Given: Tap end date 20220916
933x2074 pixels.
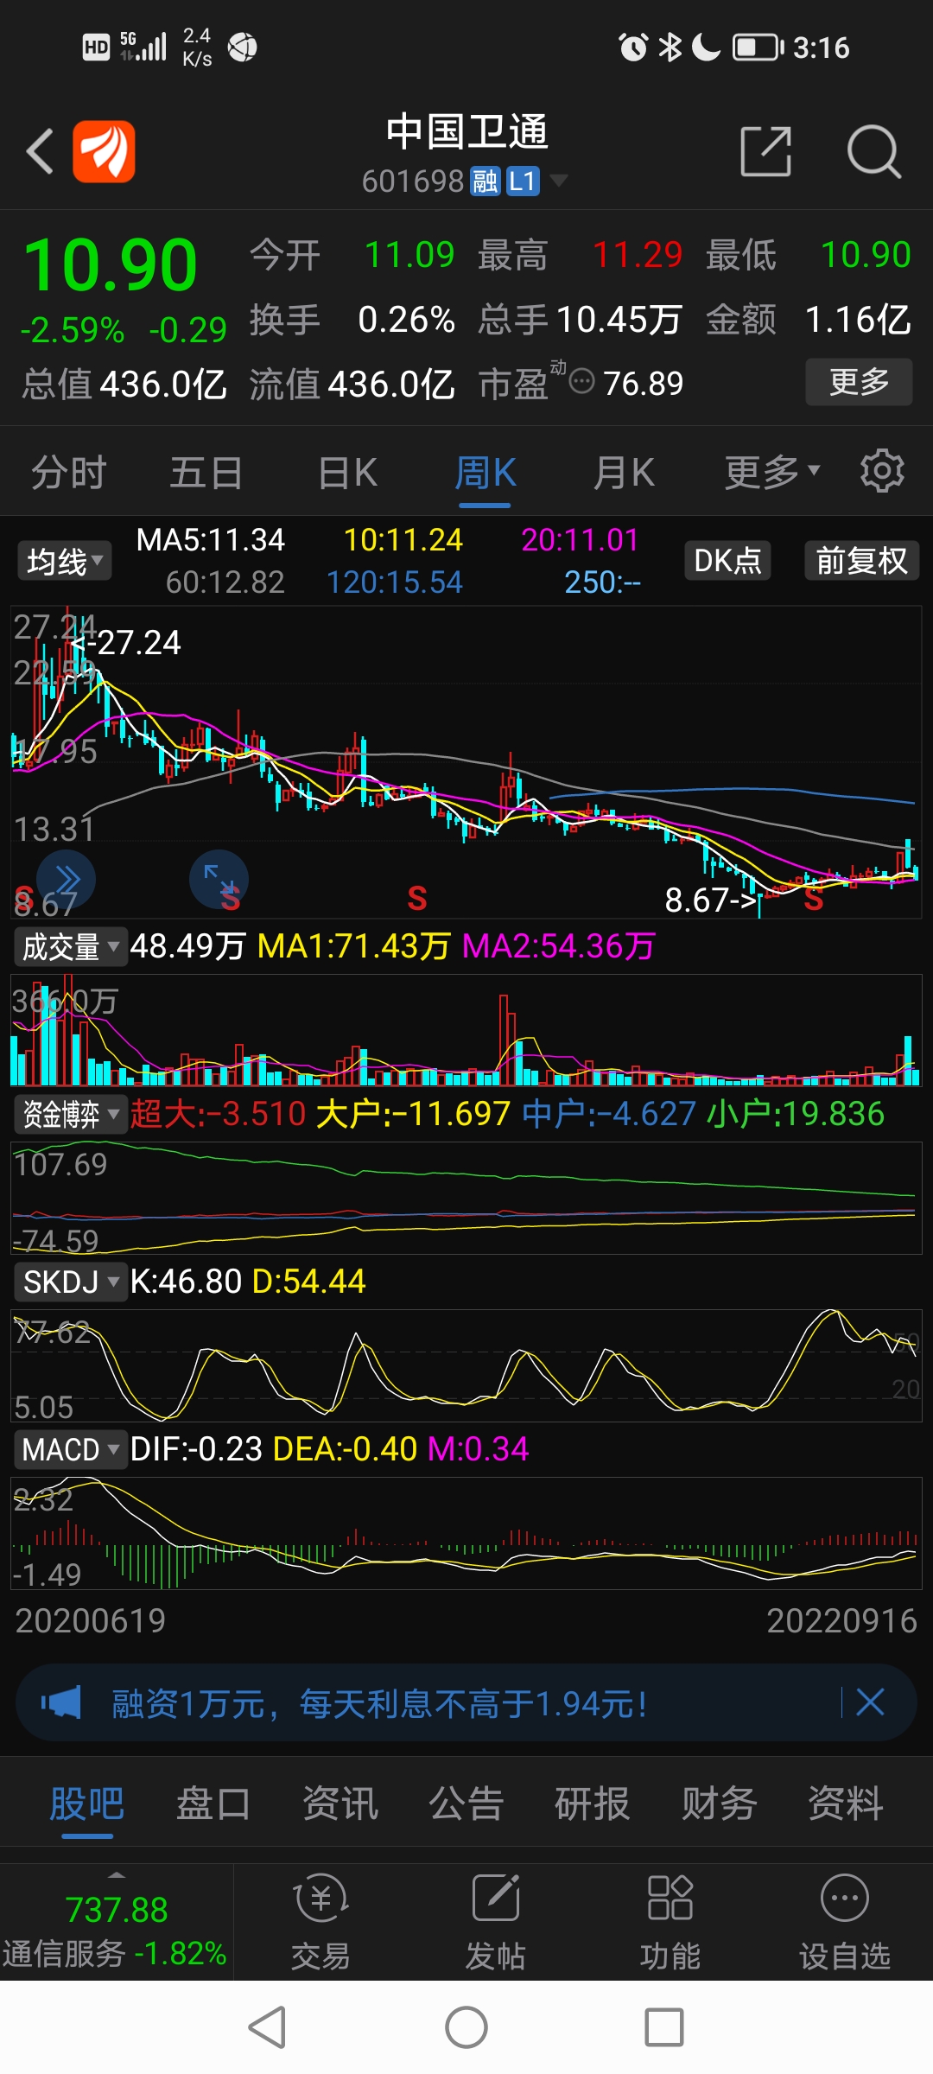Looking at the screenshot, I should pyautogui.click(x=841, y=1621).
